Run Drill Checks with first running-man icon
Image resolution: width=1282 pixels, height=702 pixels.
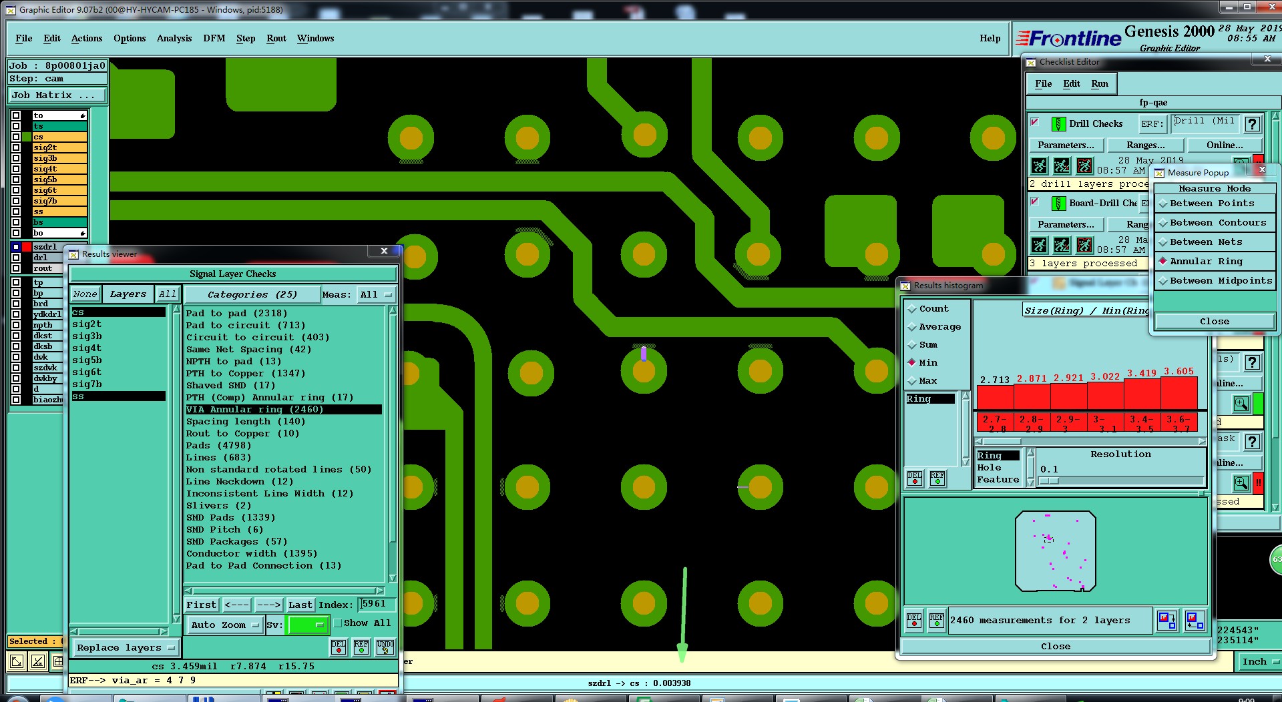tap(1039, 165)
